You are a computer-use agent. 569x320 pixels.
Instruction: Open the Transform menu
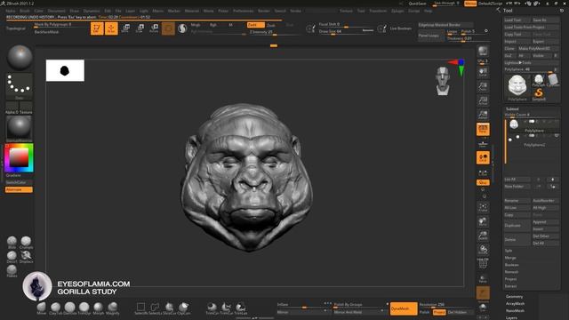[x=378, y=11]
